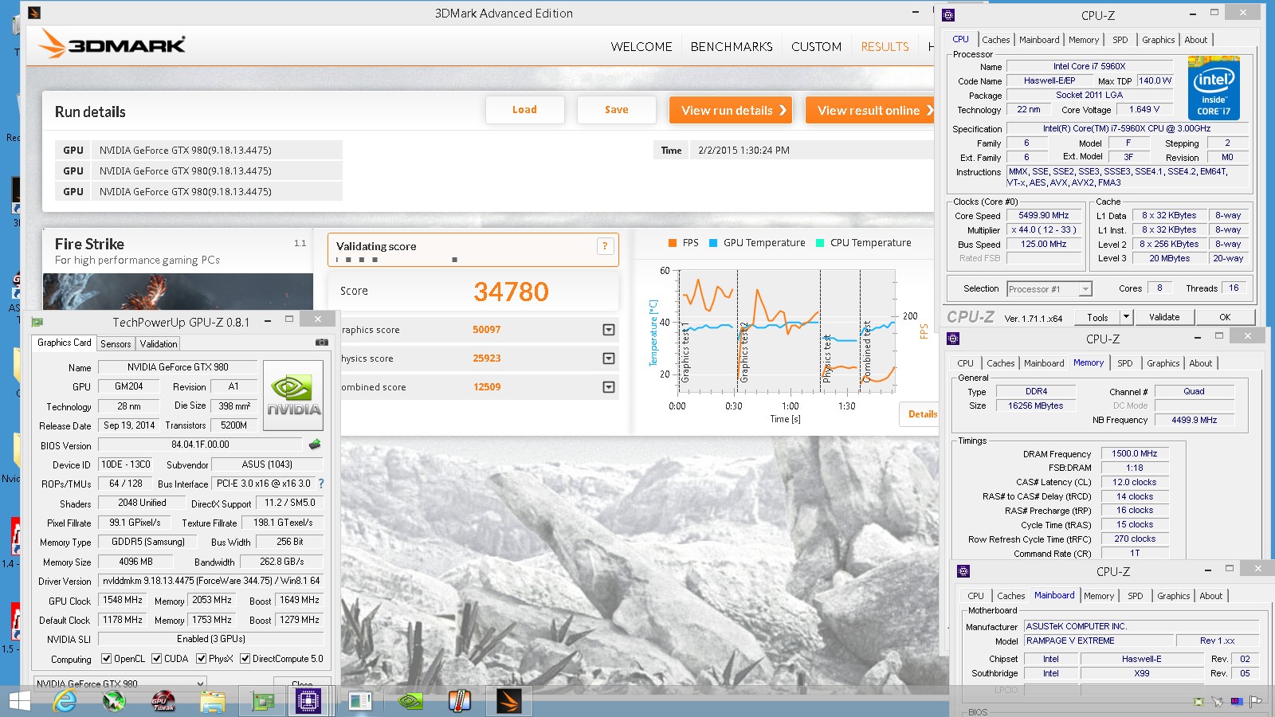Click the GPU-Z screenshot camera icon
Screen dimensions: 1275x717
[322, 343]
